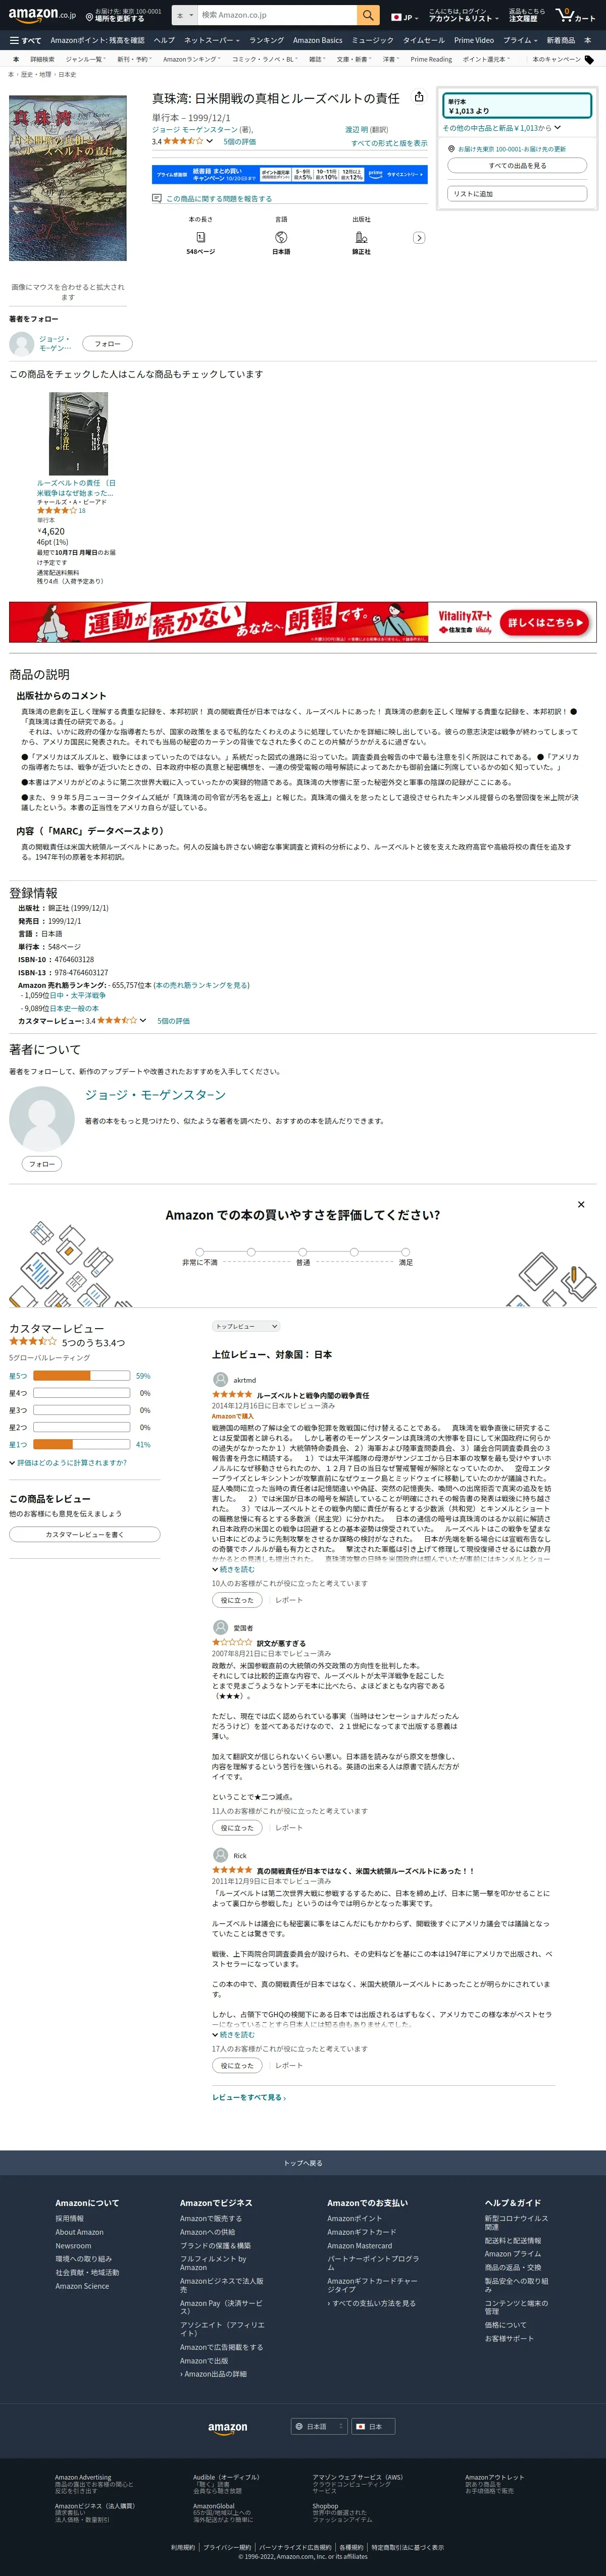
Task: Open the ランキング nav item
Action: [266, 40]
